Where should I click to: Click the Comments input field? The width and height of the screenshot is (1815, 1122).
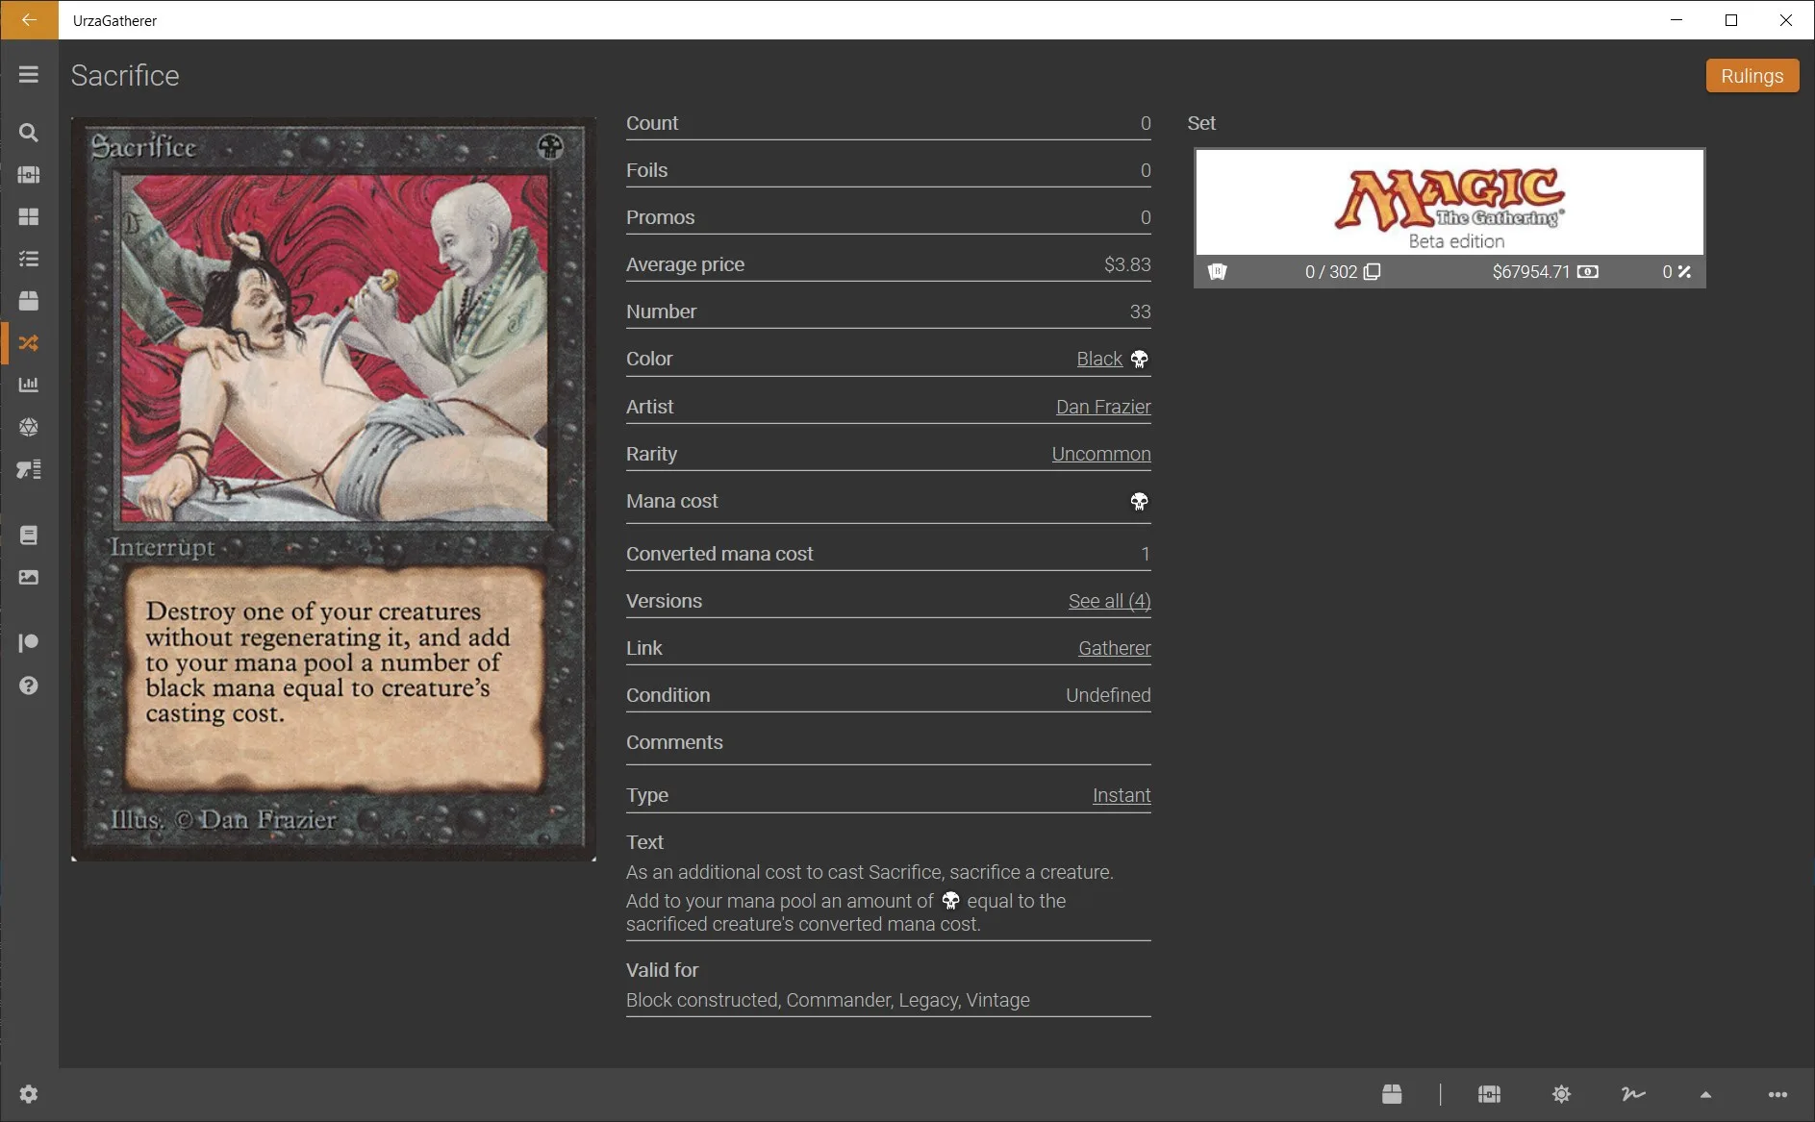888,742
